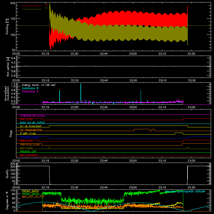
Task: Select the green FRONT_RATIO_12 legend entry
Action: click(x=34, y=194)
